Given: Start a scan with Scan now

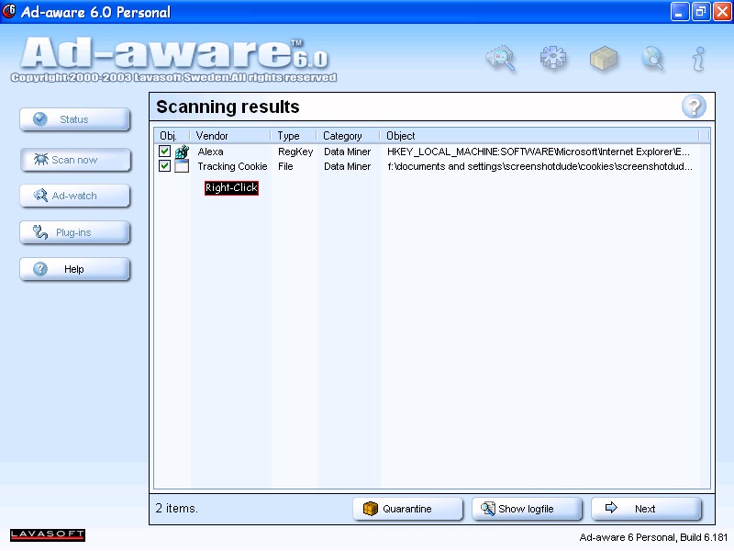Looking at the screenshot, I should (75, 160).
